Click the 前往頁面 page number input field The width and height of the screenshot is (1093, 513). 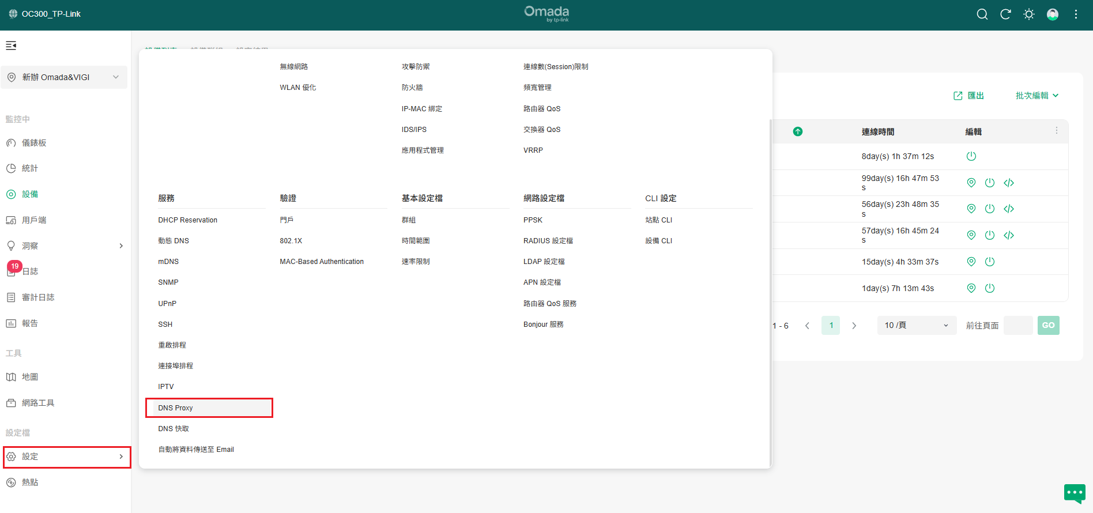1017,326
